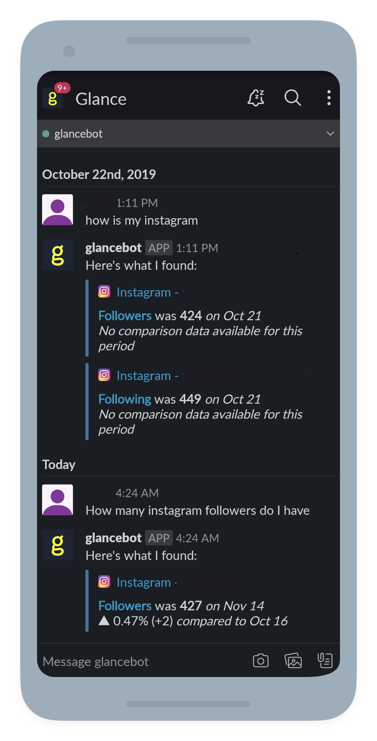
Task: Open search in the Glance workspace
Action: (x=292, y=98)
